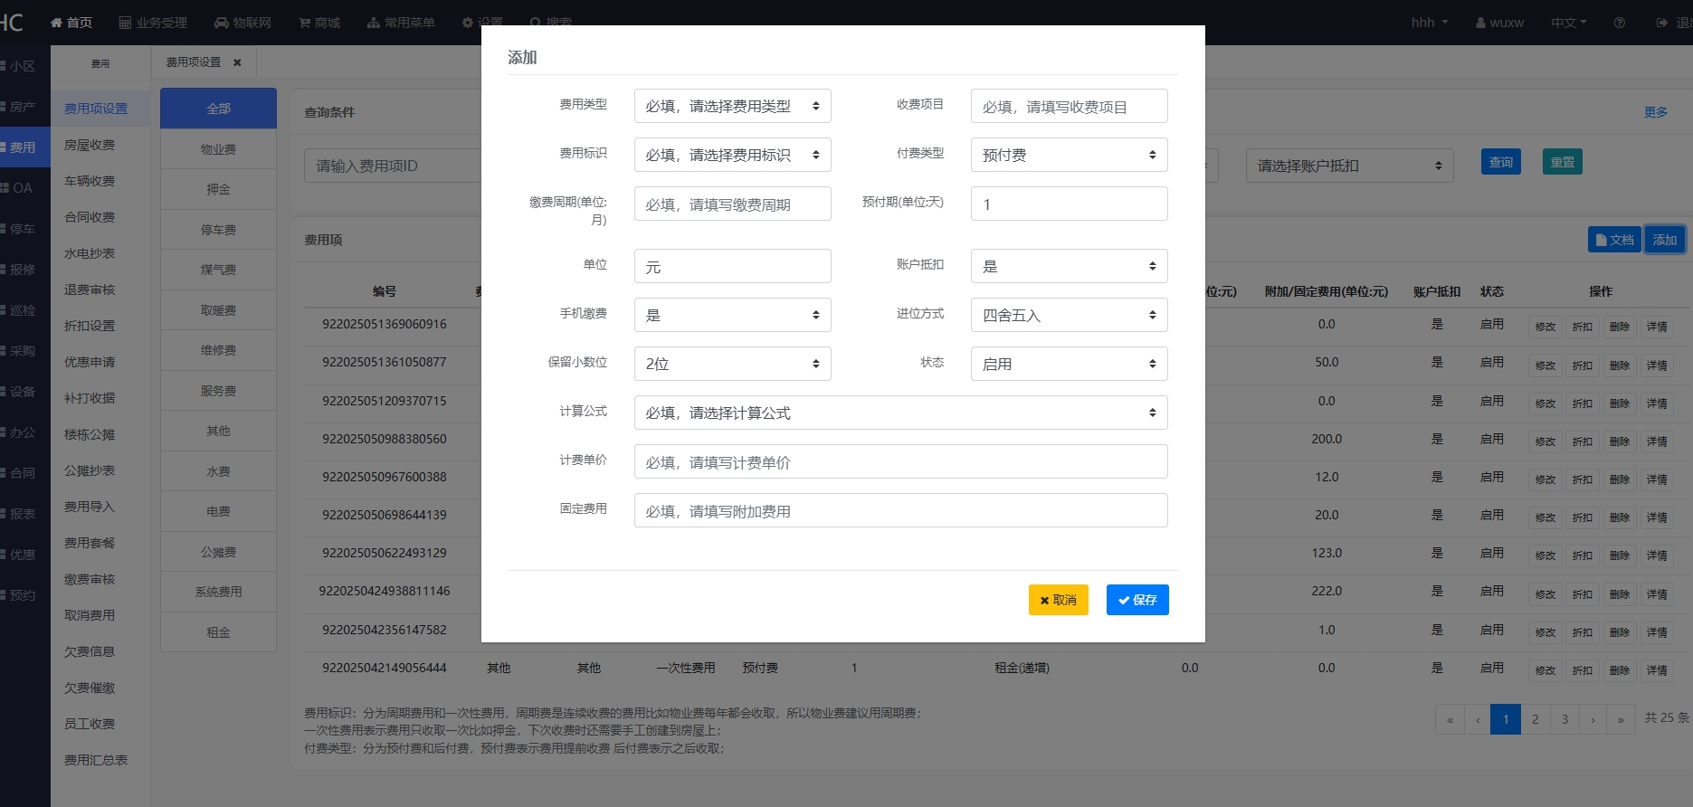Screen dimensions: 1693x807
Task: Click the first page « pagination arrow
Action: (1450, 719)
